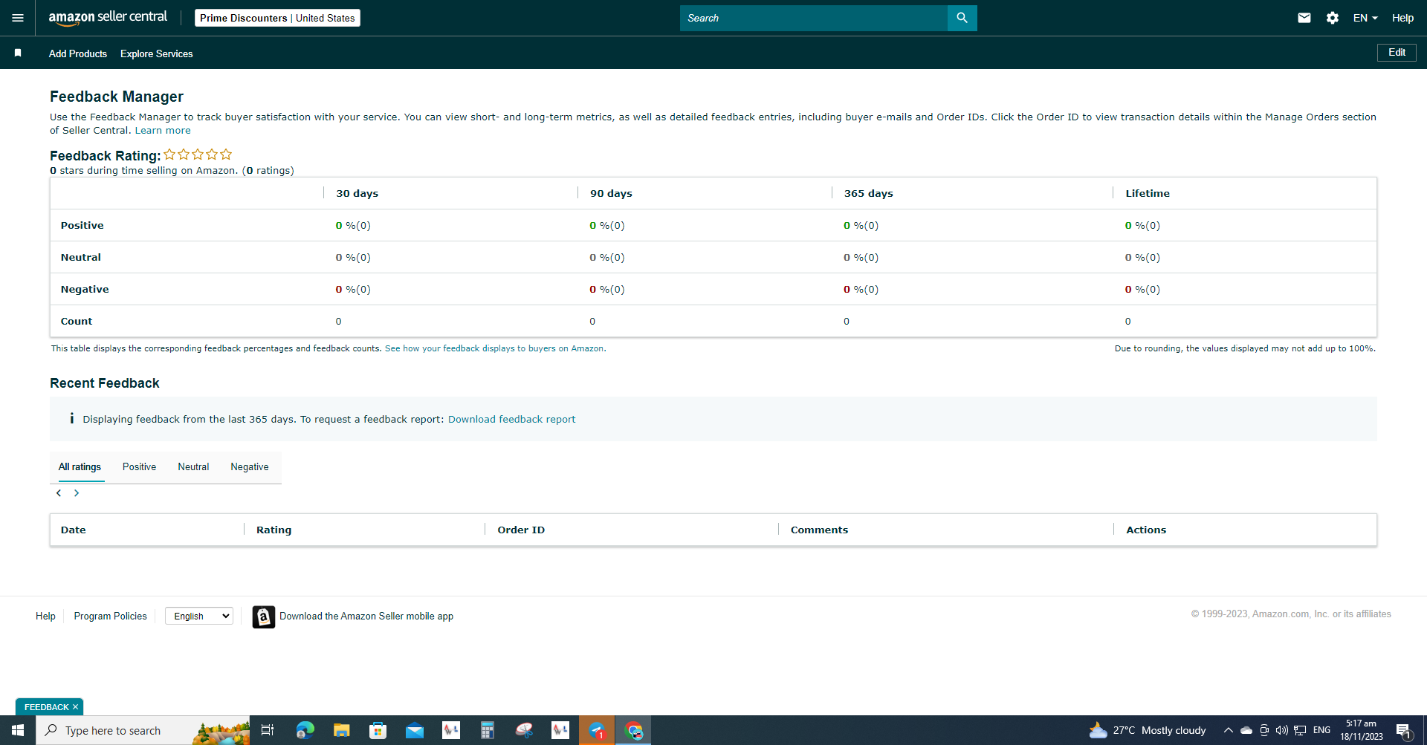Click the search magnifier button
Viewport: 1427px width, 745px height.
tap(962, 18)
